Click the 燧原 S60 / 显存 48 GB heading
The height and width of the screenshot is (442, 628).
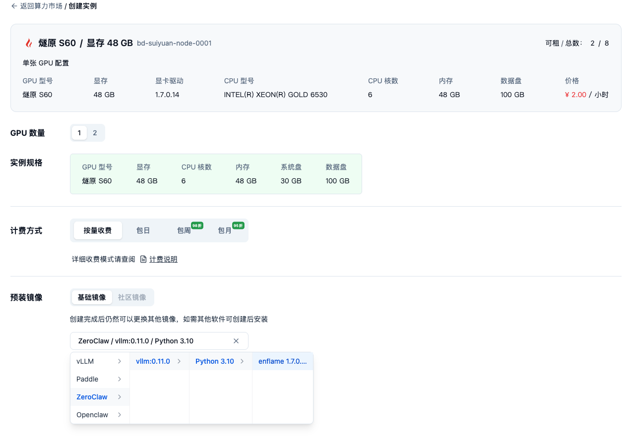(x=86, y=43)
